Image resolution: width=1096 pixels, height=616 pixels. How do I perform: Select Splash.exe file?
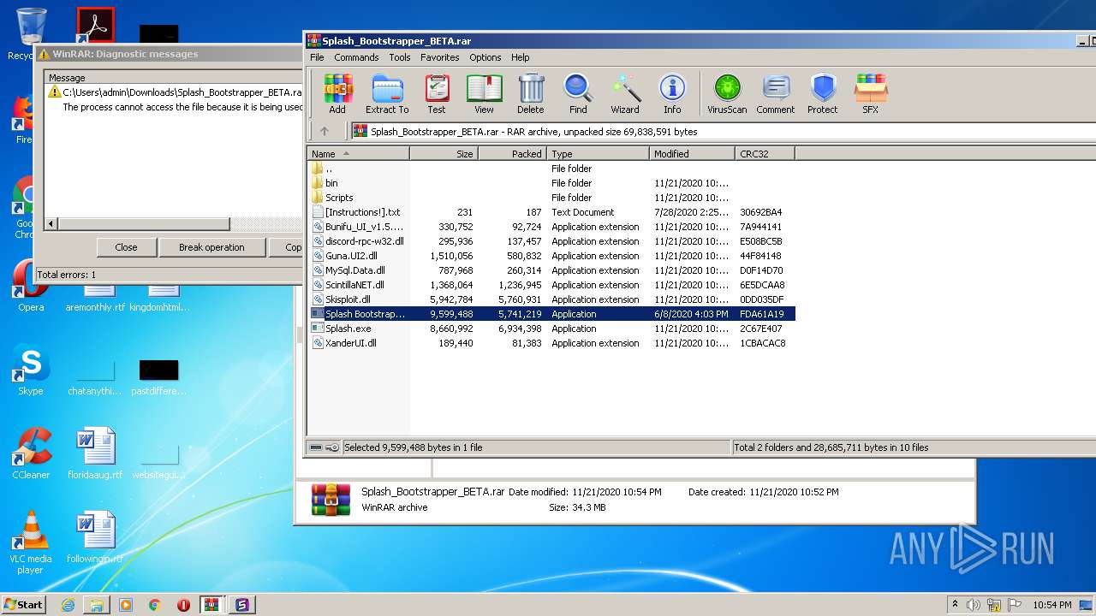click(551, 329)
